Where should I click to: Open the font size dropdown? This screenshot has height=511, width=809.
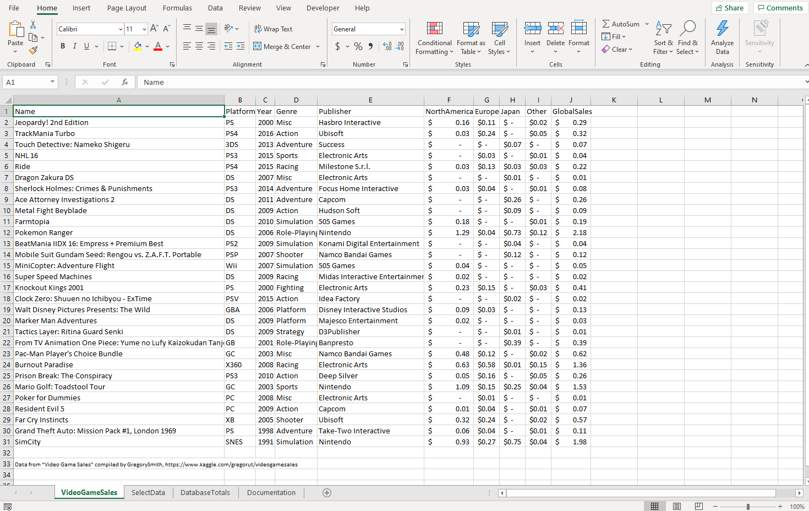(144, 29)
